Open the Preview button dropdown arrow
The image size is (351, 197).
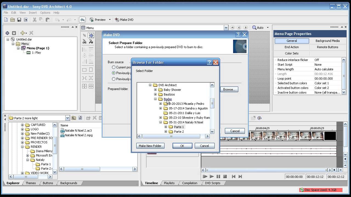click(x=110, y=20)
